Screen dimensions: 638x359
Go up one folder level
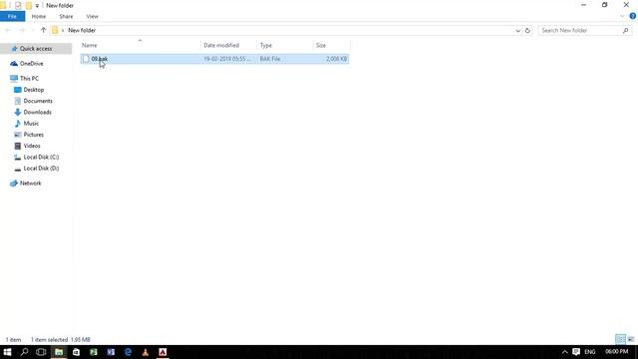pyautogui.click(x=43, y=30)
